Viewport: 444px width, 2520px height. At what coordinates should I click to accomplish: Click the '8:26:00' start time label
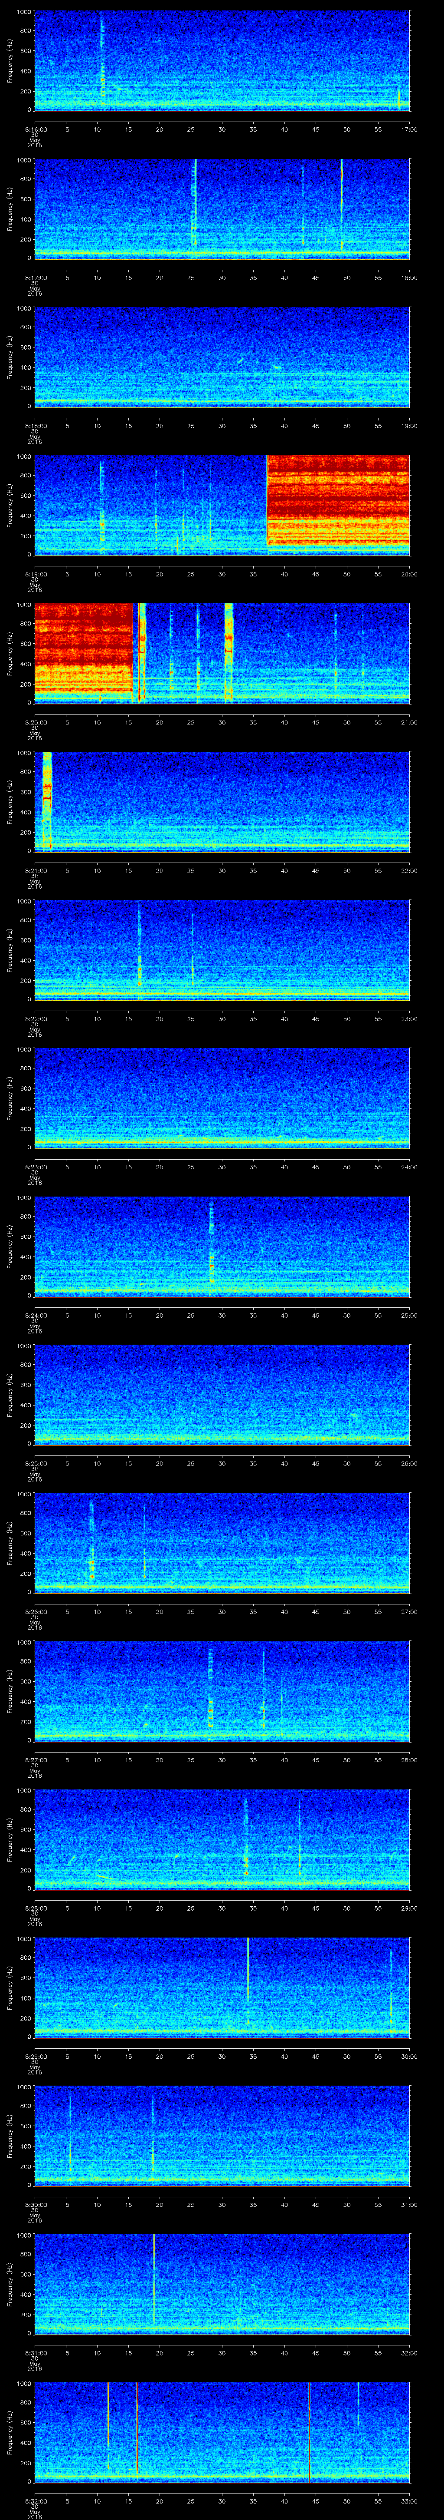(35, 1611)
